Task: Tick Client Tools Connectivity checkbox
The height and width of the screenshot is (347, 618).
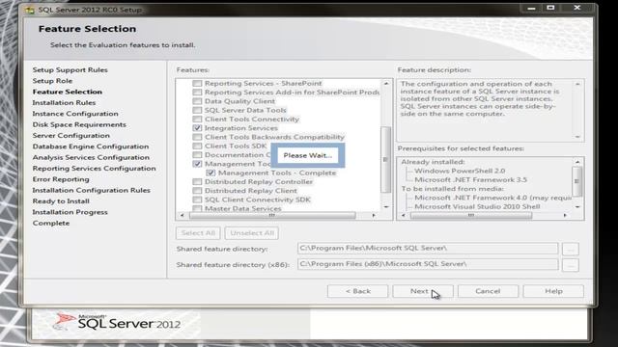Action: pyautogui.click(x=197, y=120)
